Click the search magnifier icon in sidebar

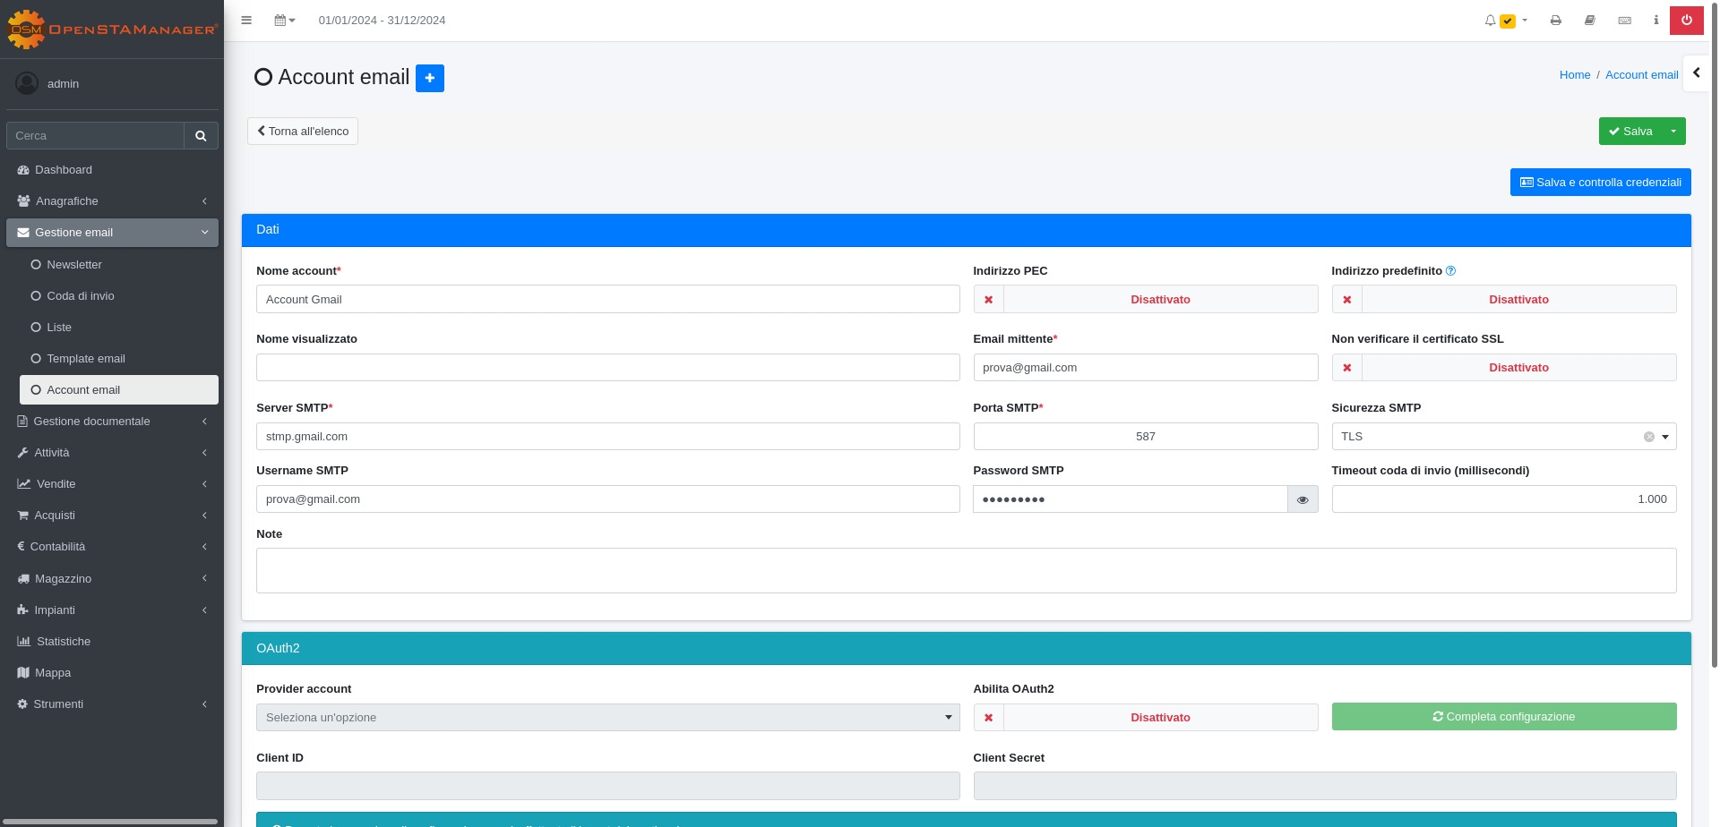(x=201, y=136)
